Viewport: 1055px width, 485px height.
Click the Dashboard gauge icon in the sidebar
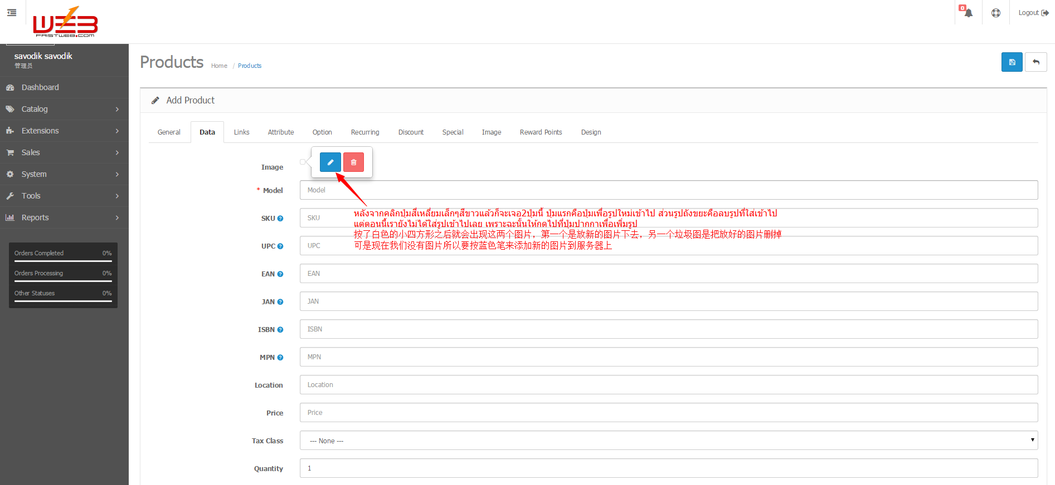pyautogui.click(x=10, y=87)
